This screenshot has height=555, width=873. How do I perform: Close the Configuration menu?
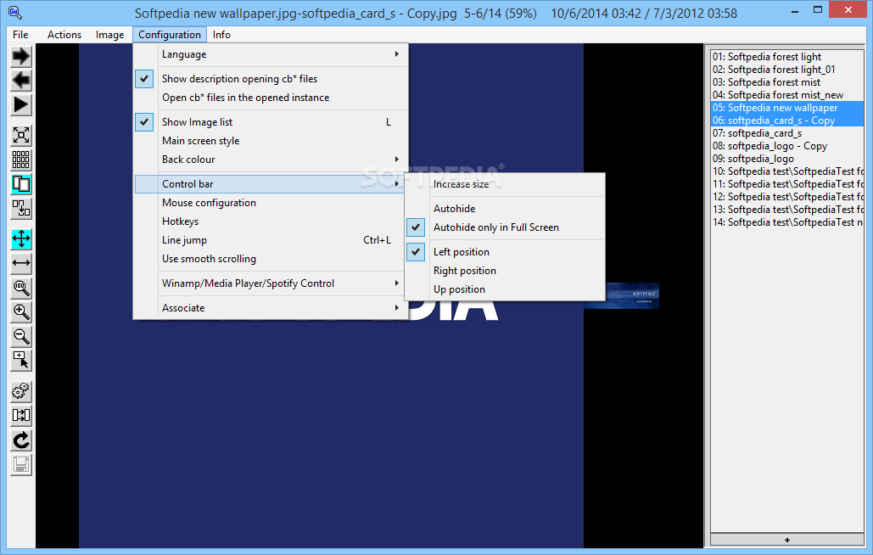170,35
